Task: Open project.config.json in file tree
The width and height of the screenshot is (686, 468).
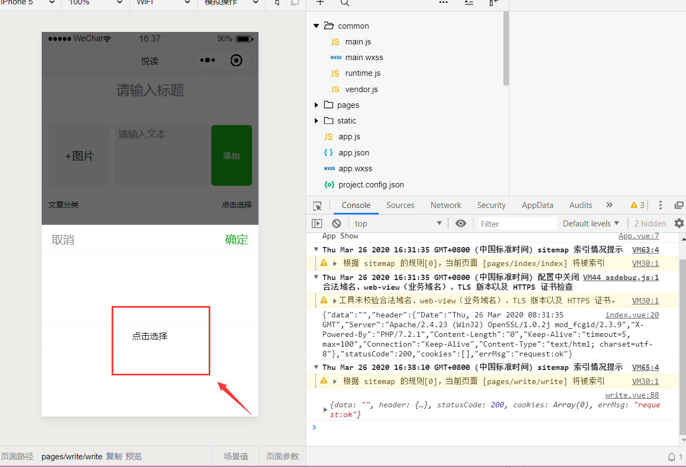Action: (371, 185)
